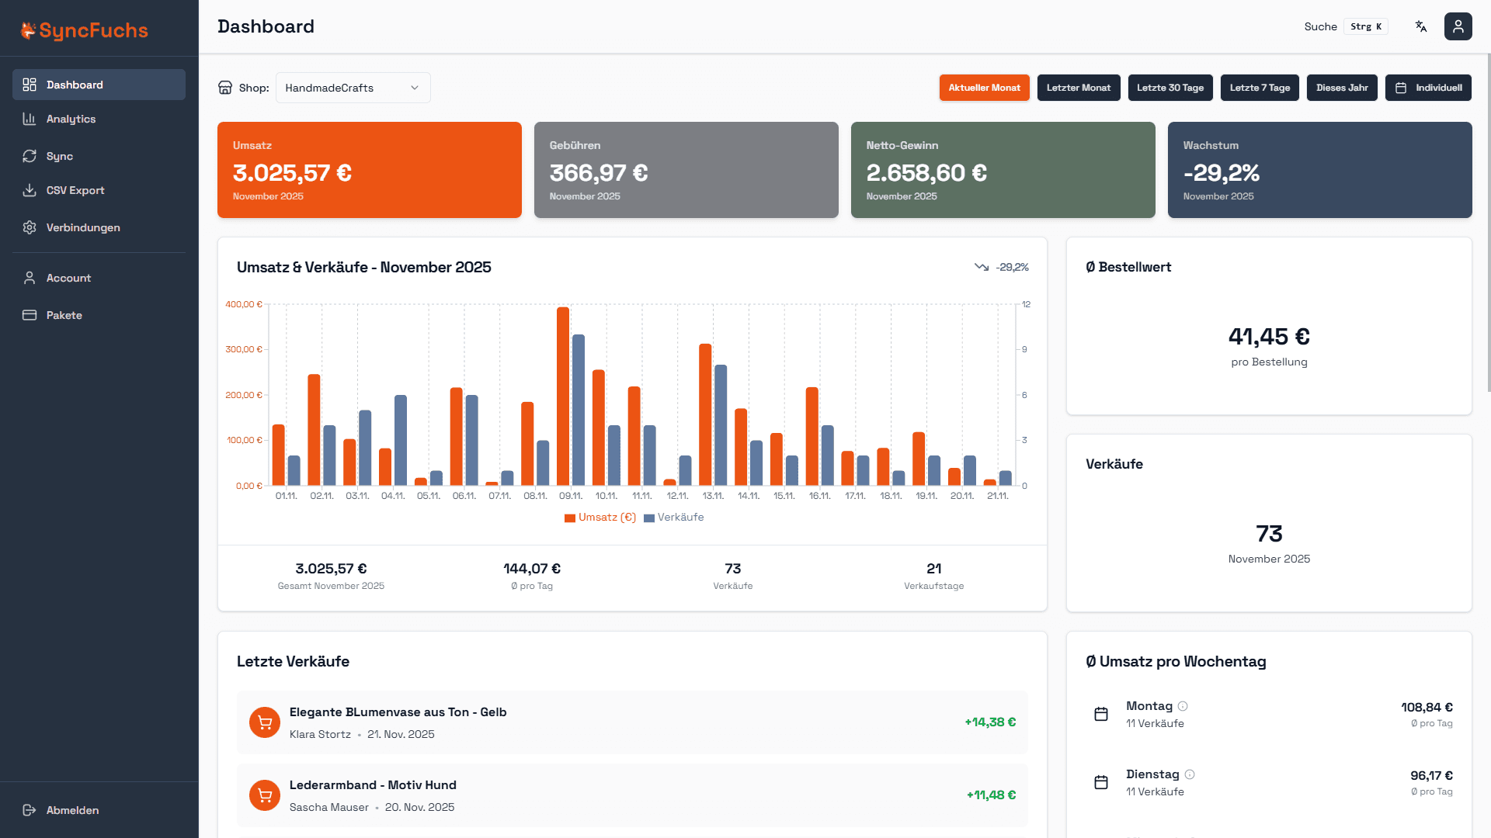Open the Lederarmband - Motiv Hund sale
Image resolution: width=1491 pixels, height=838 pixels.
(x=632, y=795)
